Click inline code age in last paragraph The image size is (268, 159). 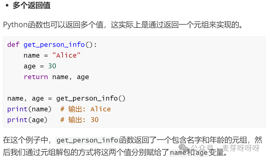coord(201,152)
